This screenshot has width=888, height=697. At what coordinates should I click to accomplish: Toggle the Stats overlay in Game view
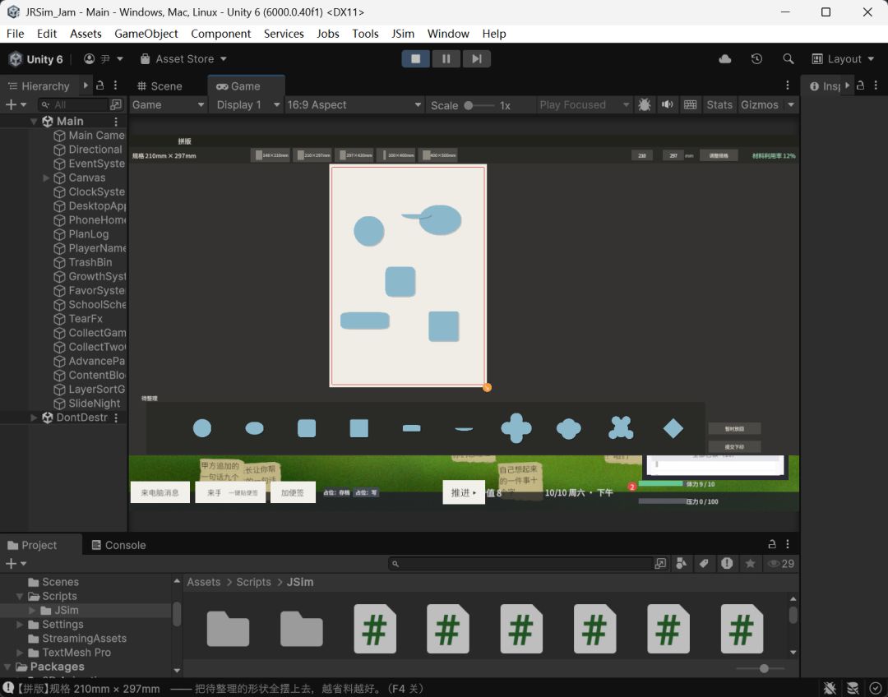pos(719,104)
